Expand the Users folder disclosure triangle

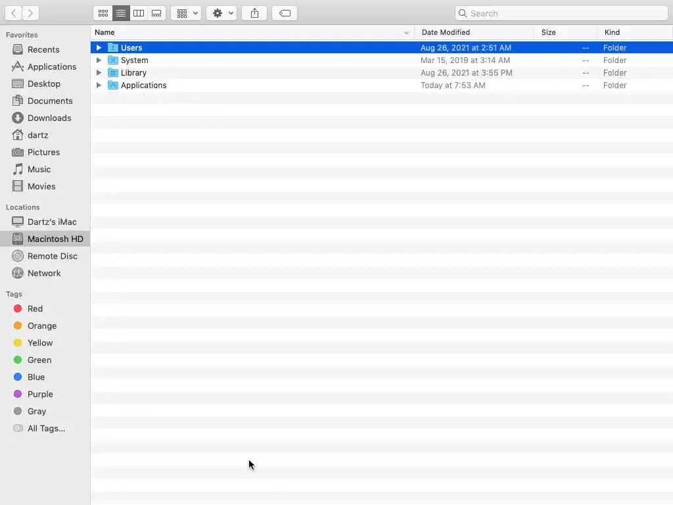99,47
